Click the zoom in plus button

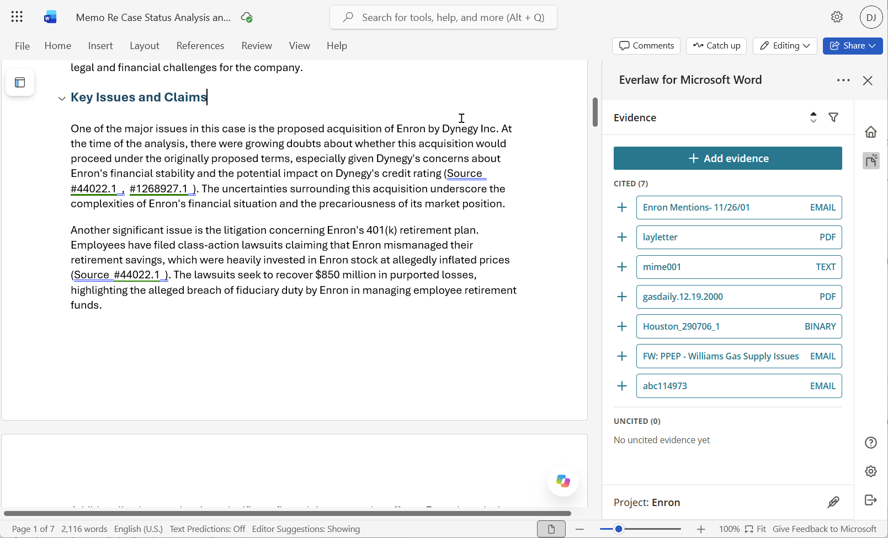pos(701,529)
